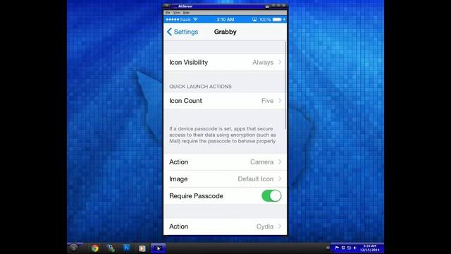The image size is (451, 254).
Task: Open the Action row set to Cydia
Action: (225, 226)
